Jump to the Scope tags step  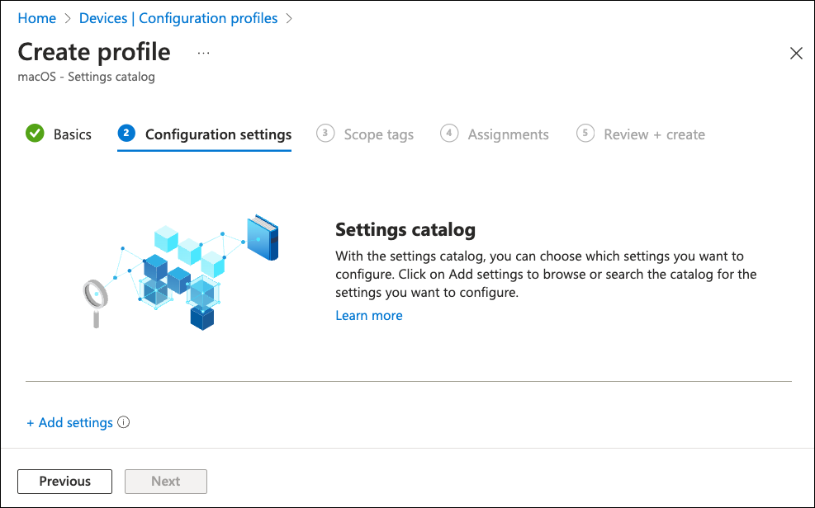[x=378, y=134]
